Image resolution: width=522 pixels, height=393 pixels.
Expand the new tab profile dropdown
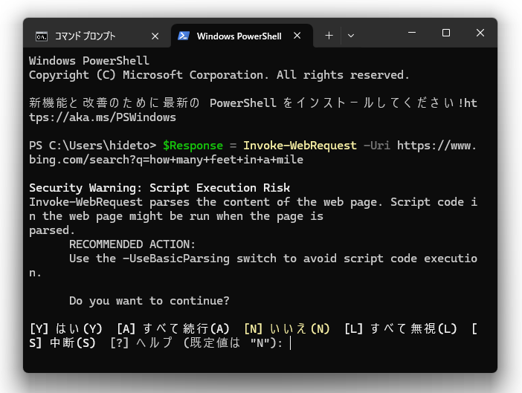351,36
